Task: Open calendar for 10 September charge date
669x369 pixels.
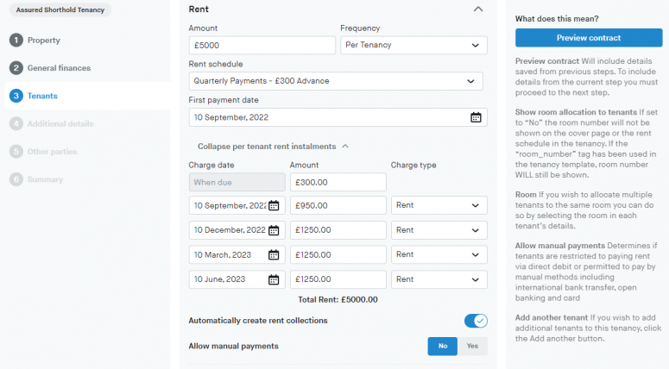Action: 274,206
